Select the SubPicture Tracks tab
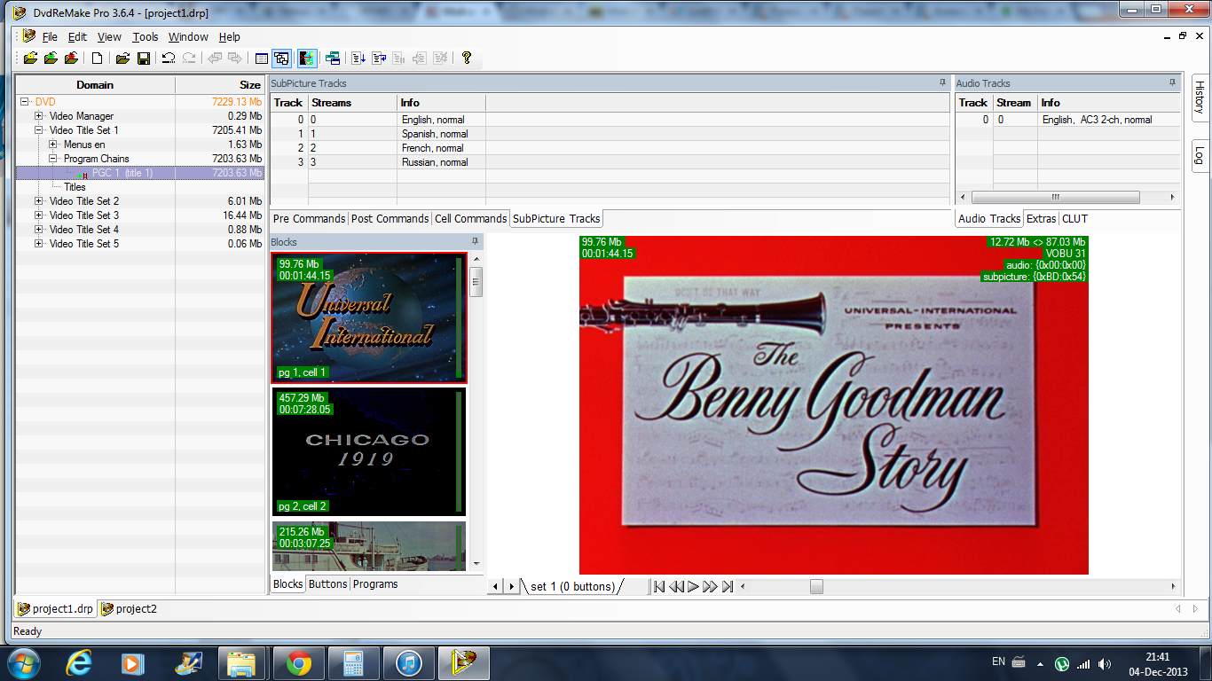Screen dimensions: 1212x681 [x=556, y=219]
